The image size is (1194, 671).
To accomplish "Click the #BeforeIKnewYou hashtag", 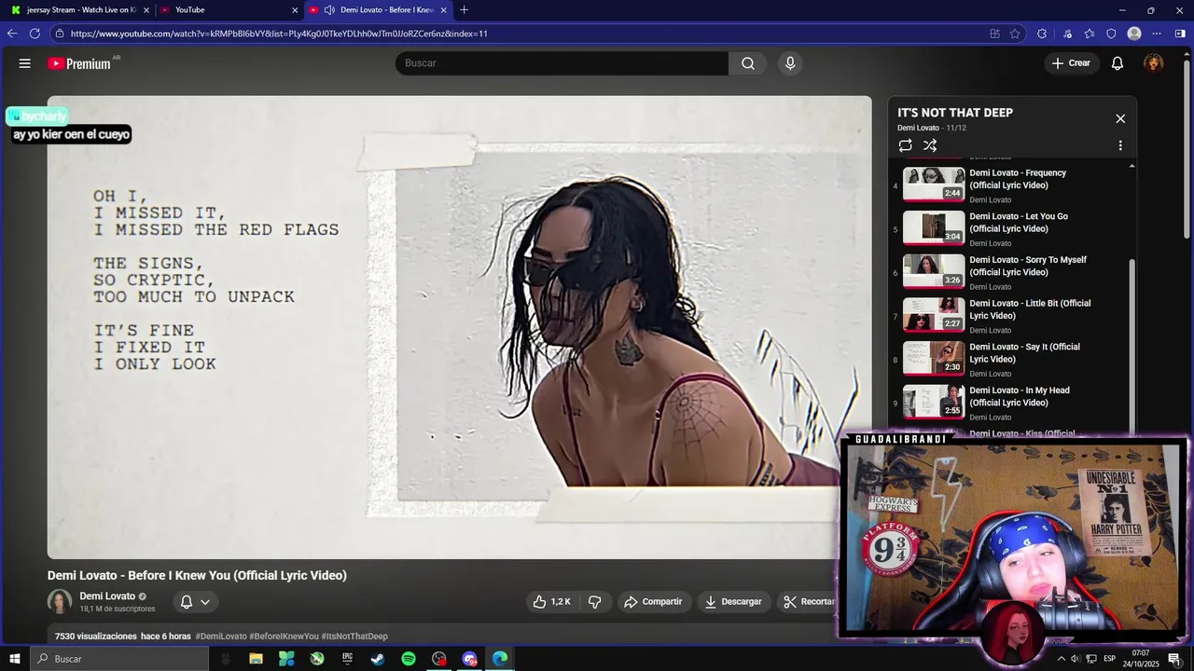I will point(284,637).
